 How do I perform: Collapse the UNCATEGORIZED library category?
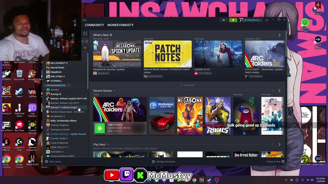[45, 85]
